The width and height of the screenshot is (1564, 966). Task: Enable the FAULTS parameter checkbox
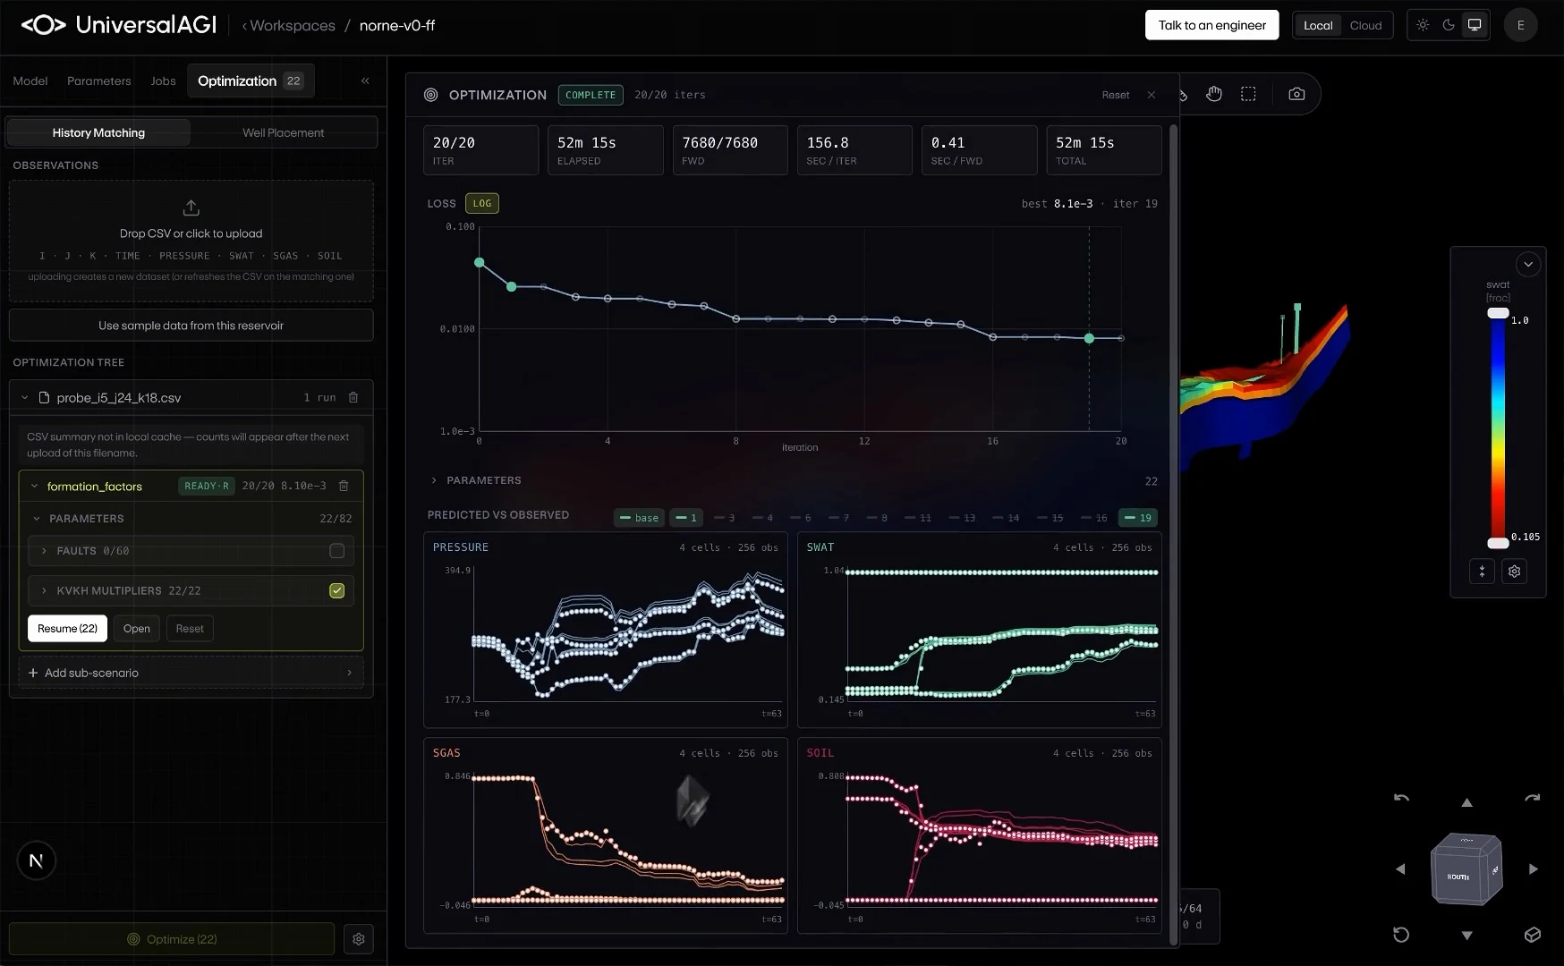pos(337,551)
